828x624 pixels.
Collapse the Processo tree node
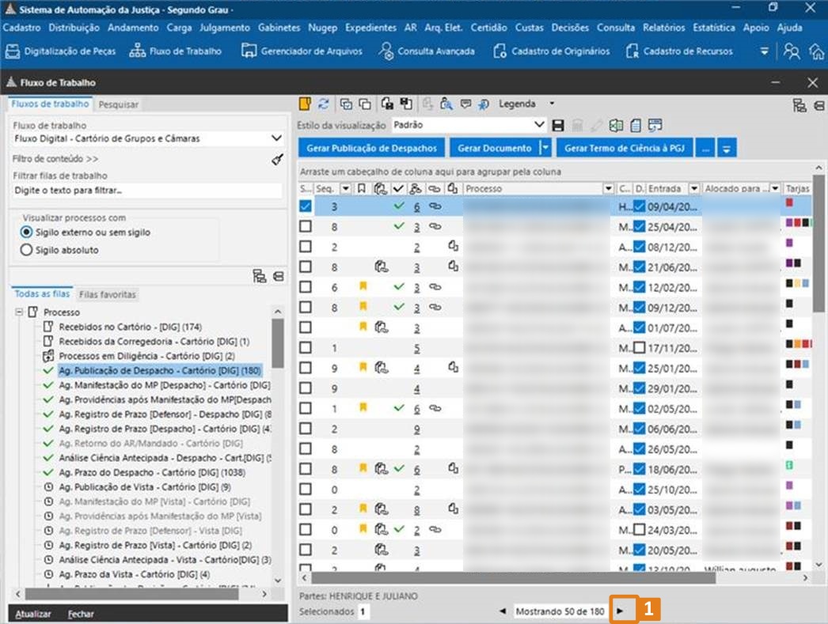pyautogui.click(x=19, y=312)
